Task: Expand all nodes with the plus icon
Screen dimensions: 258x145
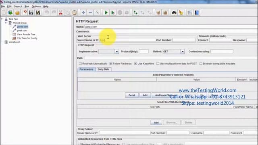Action: [x=83, y=12]
